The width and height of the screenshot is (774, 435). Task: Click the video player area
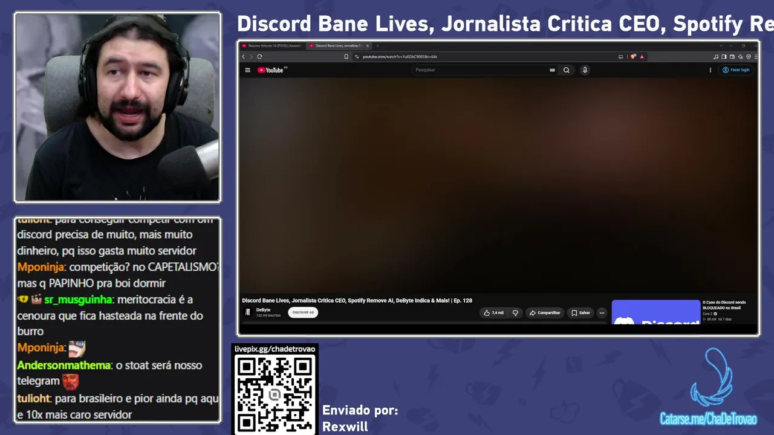[498, 184]
